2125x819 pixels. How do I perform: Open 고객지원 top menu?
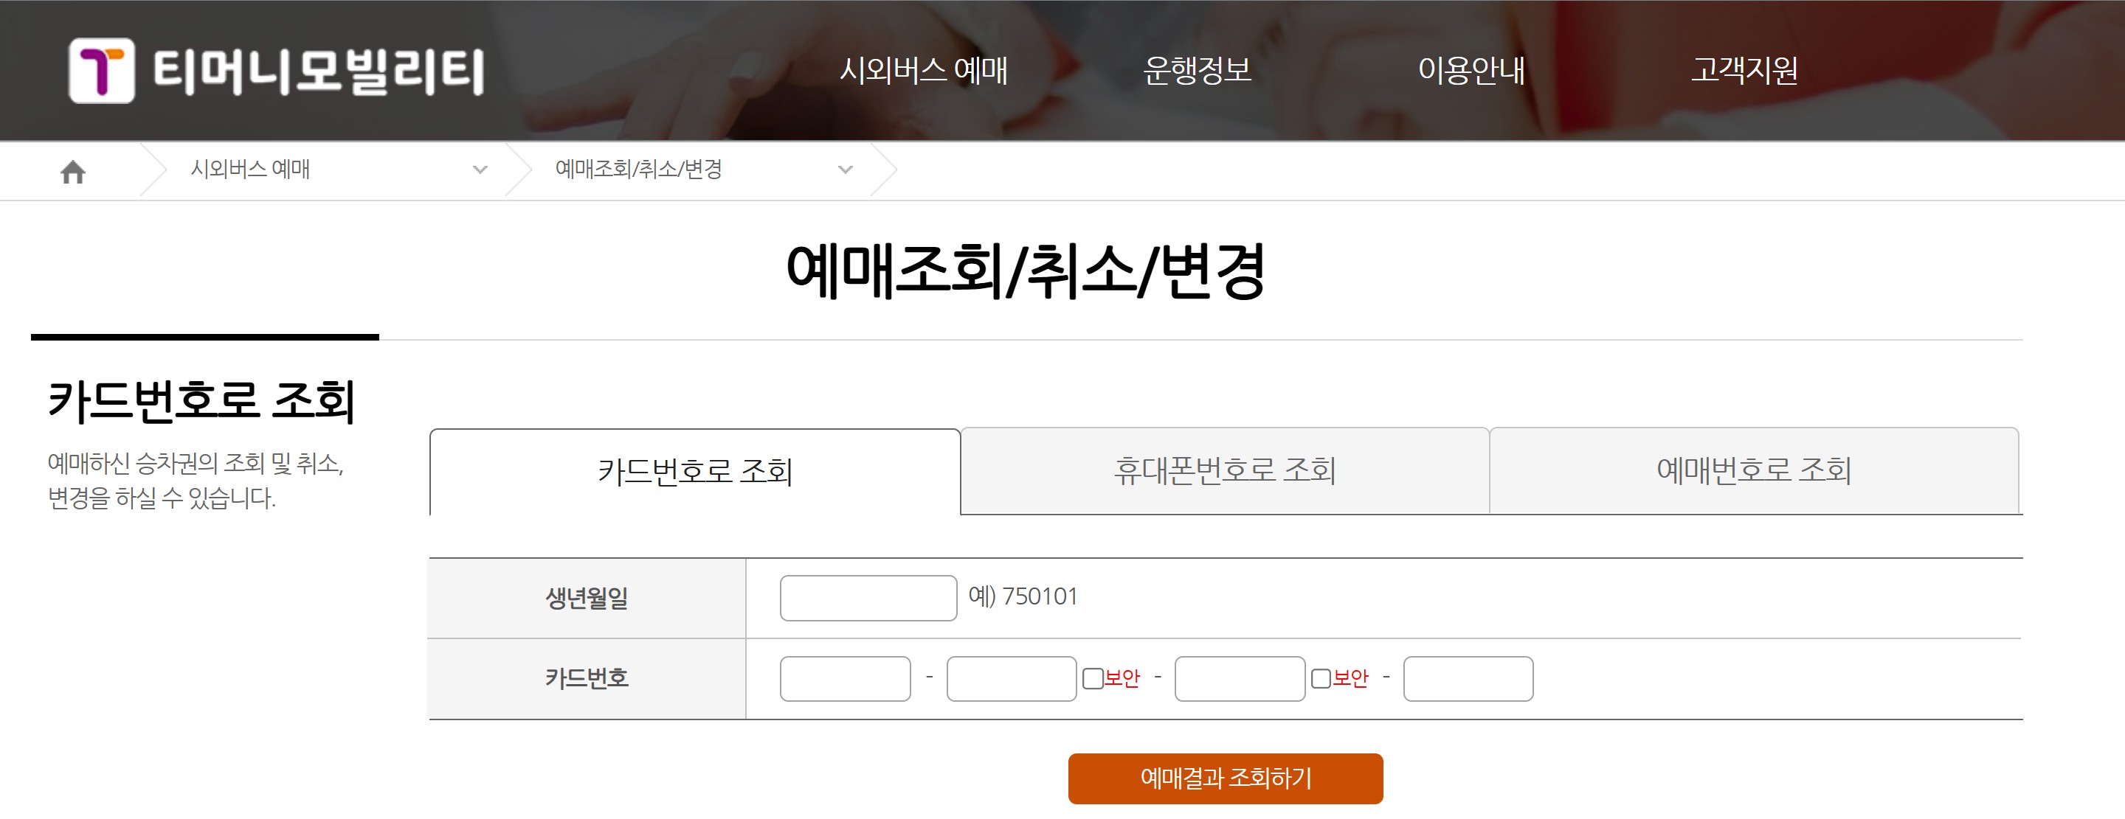(x=1744, y=70)
